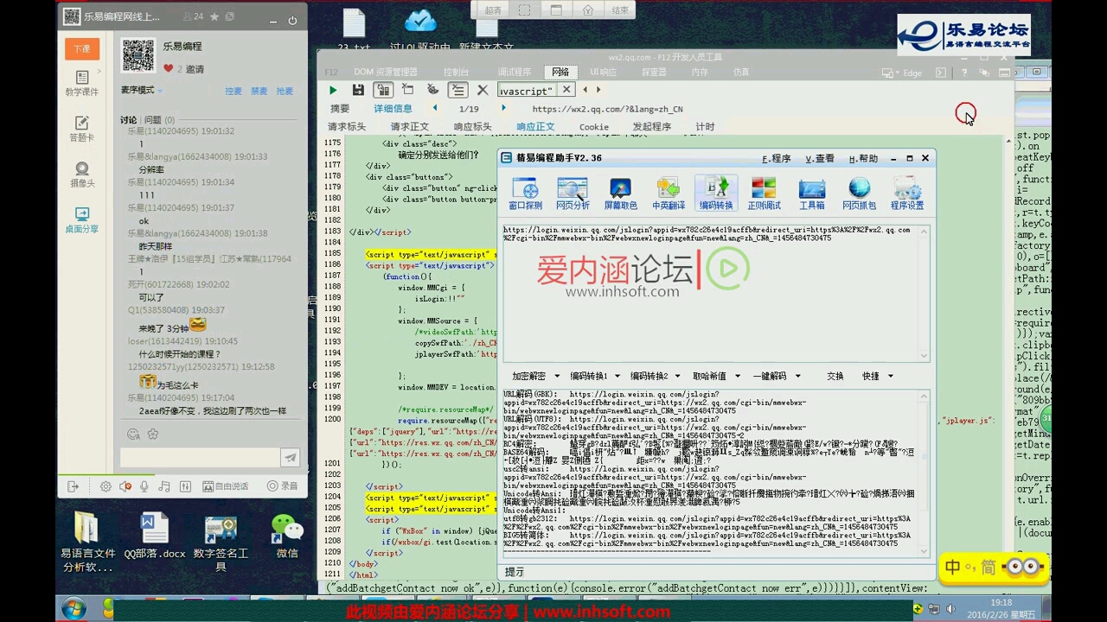Click 控麦 link
This screenshot has height=622, width=1107.
click(x=234, y=91)
